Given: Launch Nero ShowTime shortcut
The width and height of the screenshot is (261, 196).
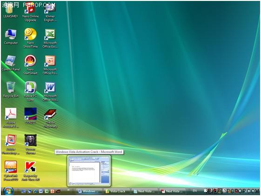Looking at the screenshot, I should coord(30,38).
